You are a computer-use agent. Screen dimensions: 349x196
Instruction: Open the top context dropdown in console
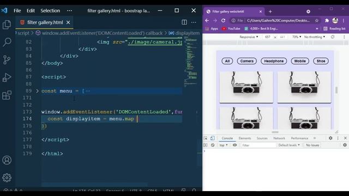[x=224, y=145]
